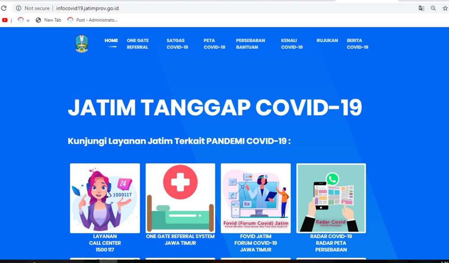This screenshot has width=449, height=263.
Task: Click the Layanan Call Center 1500117 card
Action: coord(105,198)
